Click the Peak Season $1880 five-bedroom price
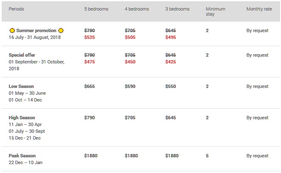The width and height of the screenshot is (281, 173). click(91, 156)
